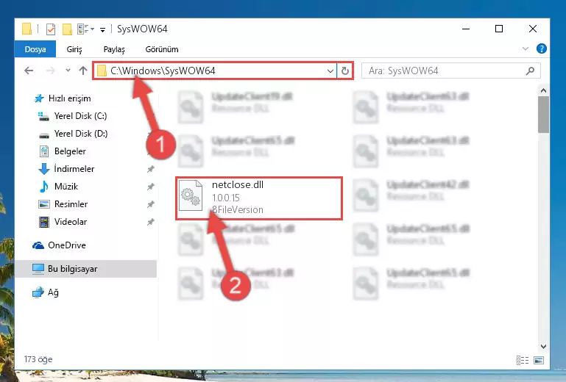Select the netclose.dll file
This screenshot has height=382, width=566.
point(259,198)
